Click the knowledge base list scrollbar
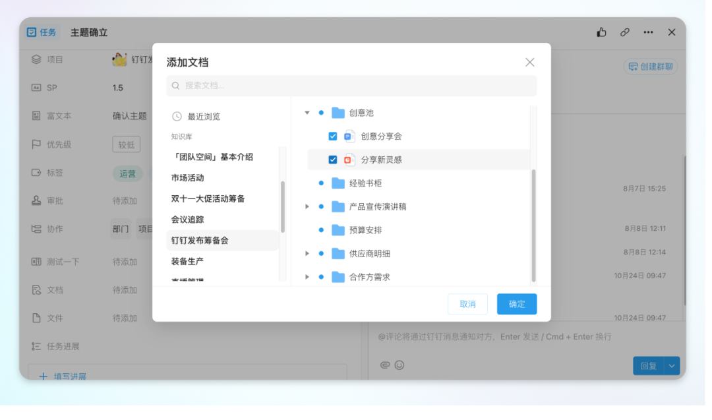 (282, 206)
